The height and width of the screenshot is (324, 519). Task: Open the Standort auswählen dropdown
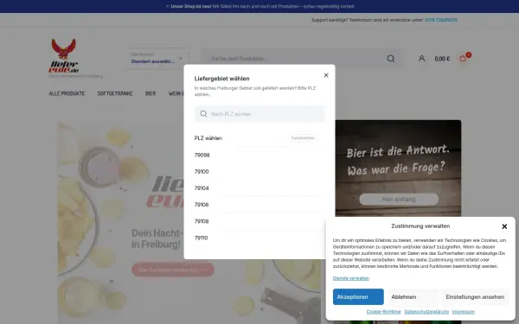click(x=157, y=58)
